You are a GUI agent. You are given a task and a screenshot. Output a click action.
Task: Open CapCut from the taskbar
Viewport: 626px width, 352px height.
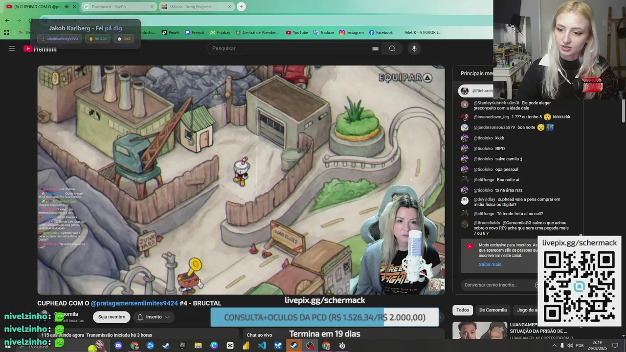tap(230, 346)
